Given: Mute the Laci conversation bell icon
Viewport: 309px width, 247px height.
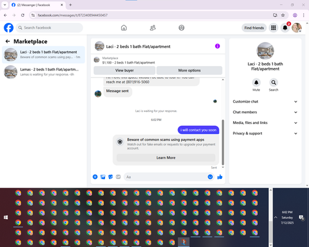Looking at the screenshot, I should tap(256, 83).
